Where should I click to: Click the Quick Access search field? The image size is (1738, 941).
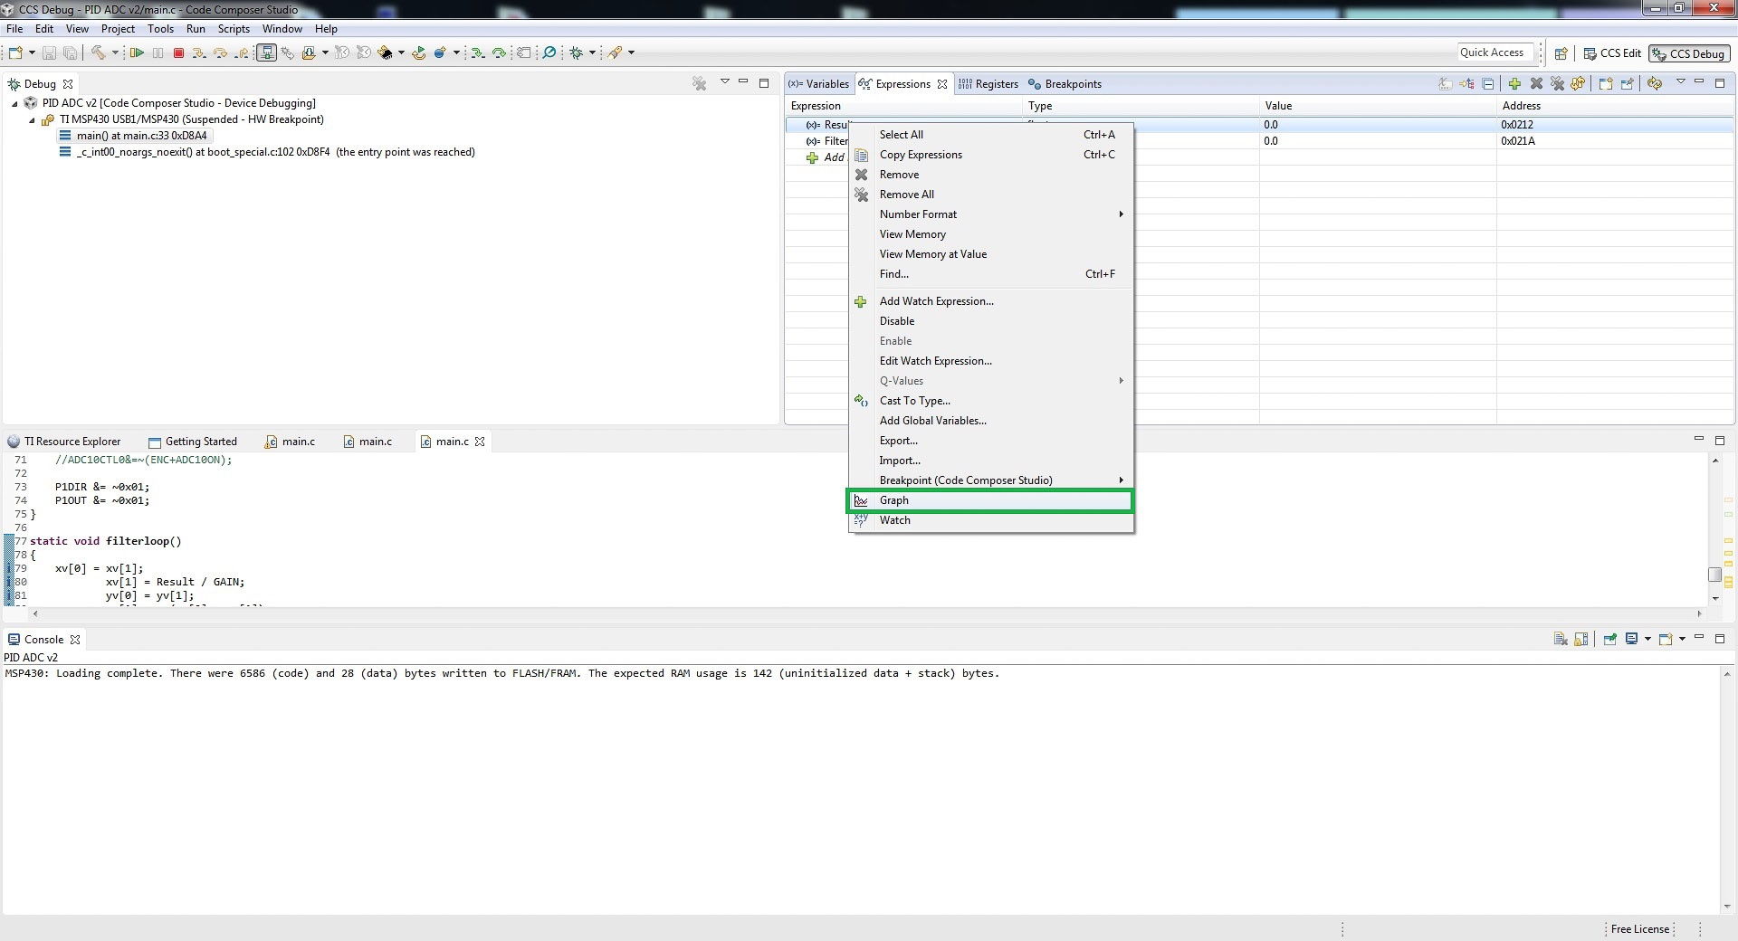click(x=1495, y=52)
